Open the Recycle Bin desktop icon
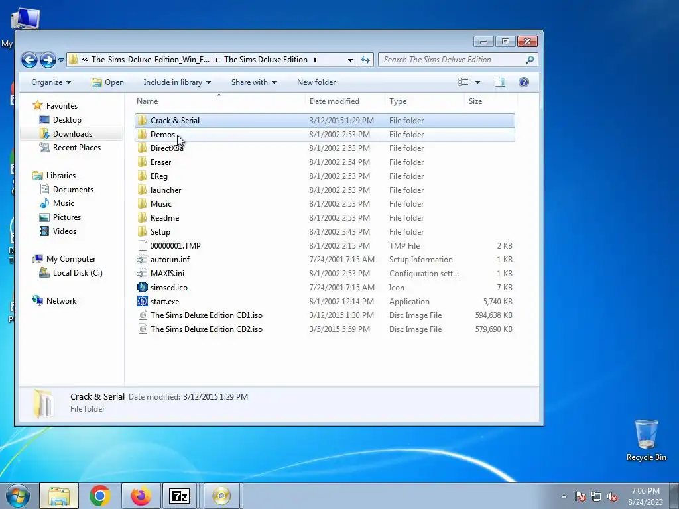The image size is (679, 509). point(646,440)
